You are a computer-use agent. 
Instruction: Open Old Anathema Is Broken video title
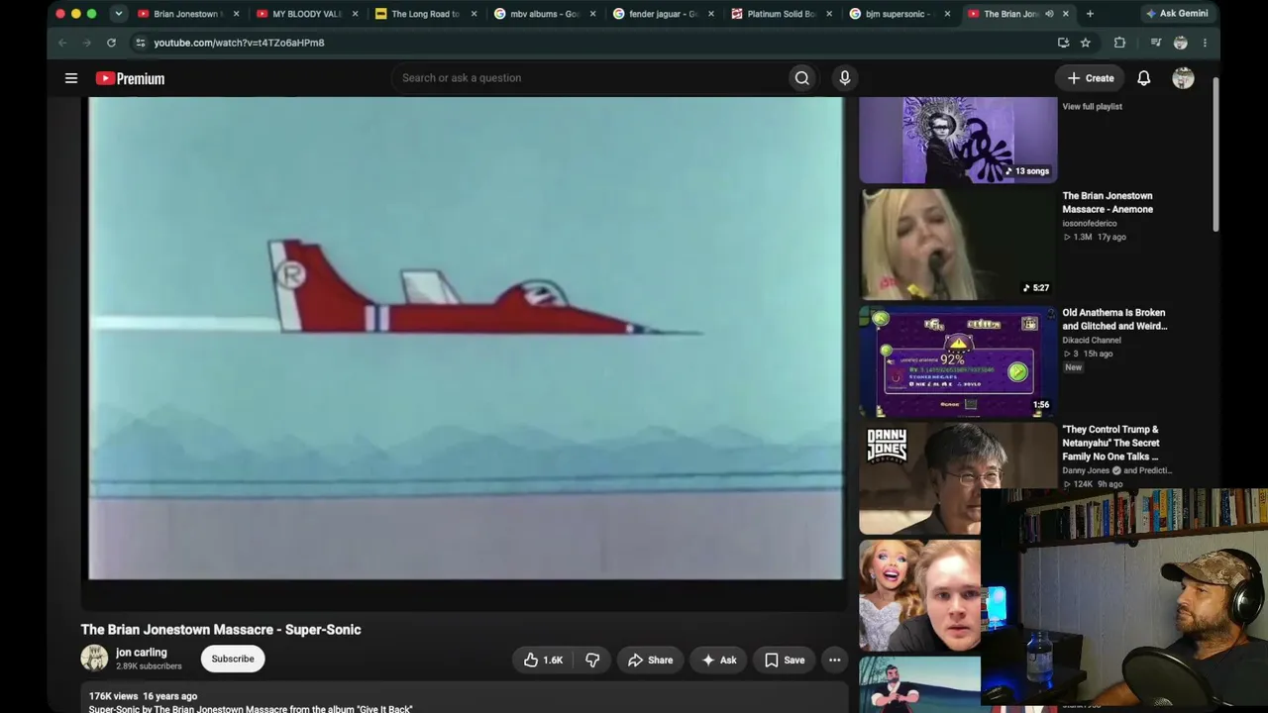coord(1114,319)
